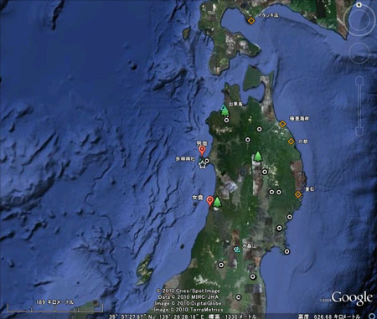Click the Google logo watermark
This screenshot has width=377, height=319.
pos(352,298)
